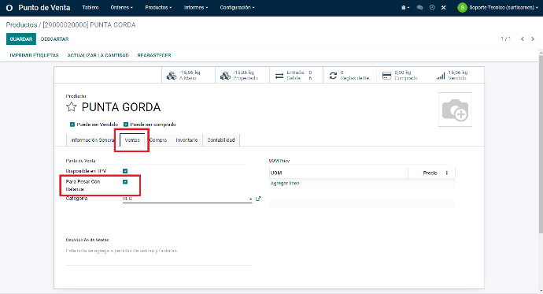
Task: Open the Vendido sold stat button
Action: coord(457,75)
